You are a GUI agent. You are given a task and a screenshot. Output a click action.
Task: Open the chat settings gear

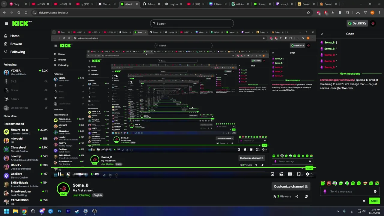[x=364, y=201]
